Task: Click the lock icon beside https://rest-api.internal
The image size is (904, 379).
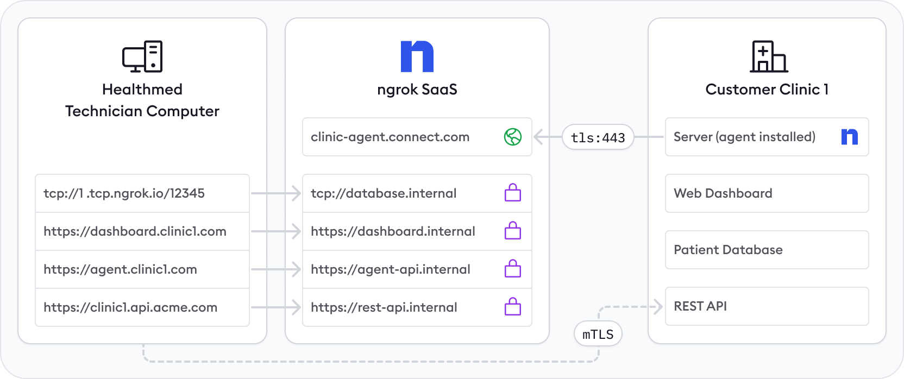Action: click(x=512, y=307)
